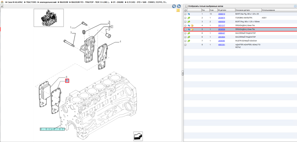Click the large return arrow icon below diagram
Image resolution: width=297 pixels, height=142 pixels.
[x=138, y=136]
